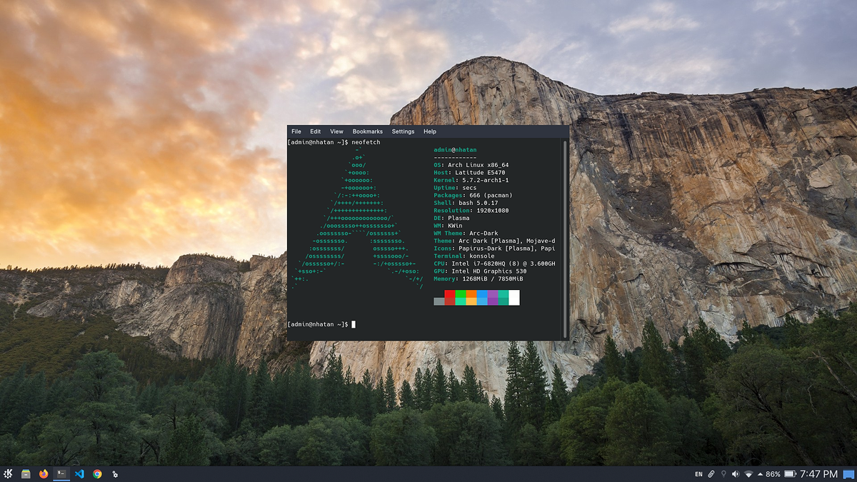Open the volume speaker tray icon
The width and height of the screenshot is (857, 482).
tap(736, 474)
